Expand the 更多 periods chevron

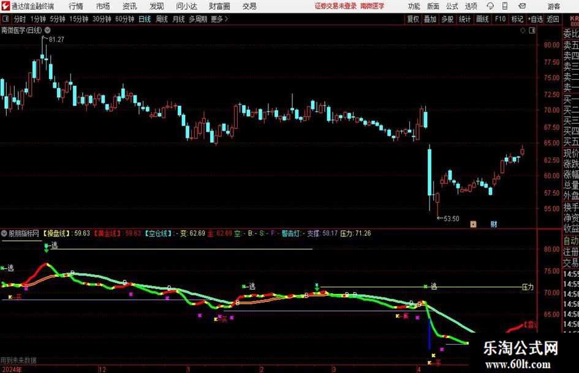226,19
